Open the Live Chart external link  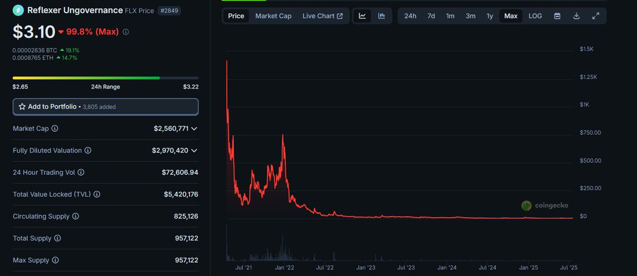tap(323, 16)
